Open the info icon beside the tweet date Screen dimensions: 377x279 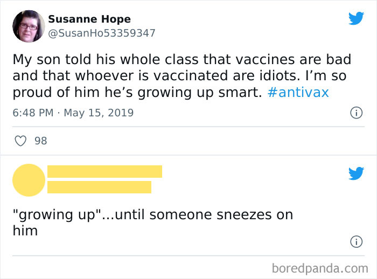(355, 113)
